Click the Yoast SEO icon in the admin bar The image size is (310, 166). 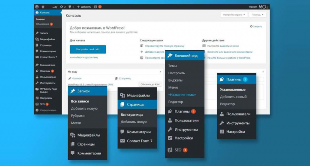click(95, 7)
